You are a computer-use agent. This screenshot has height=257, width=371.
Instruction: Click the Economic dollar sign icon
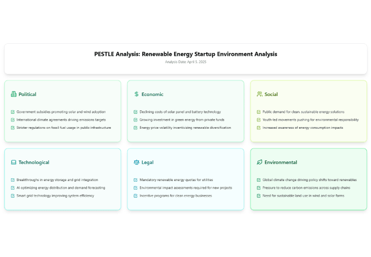point(136,94)
